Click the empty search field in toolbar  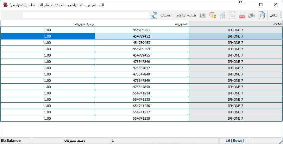point(86,15)
